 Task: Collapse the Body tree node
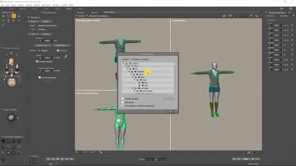(x=125, y=66)
